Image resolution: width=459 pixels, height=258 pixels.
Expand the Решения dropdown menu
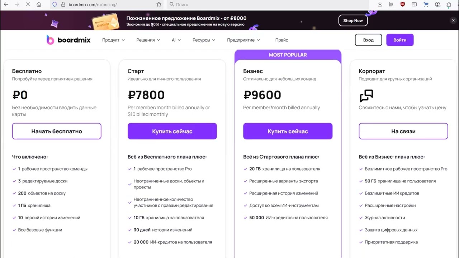click(x=148, y=40)
